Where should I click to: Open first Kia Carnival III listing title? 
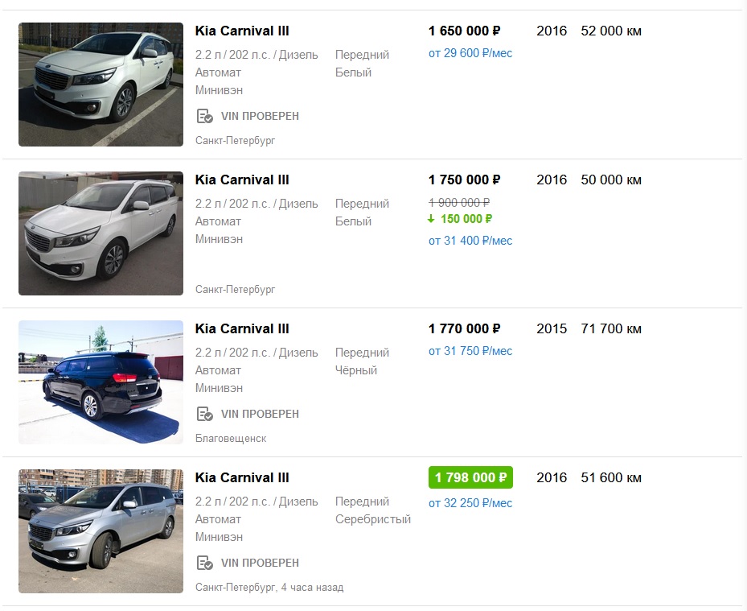242,31
